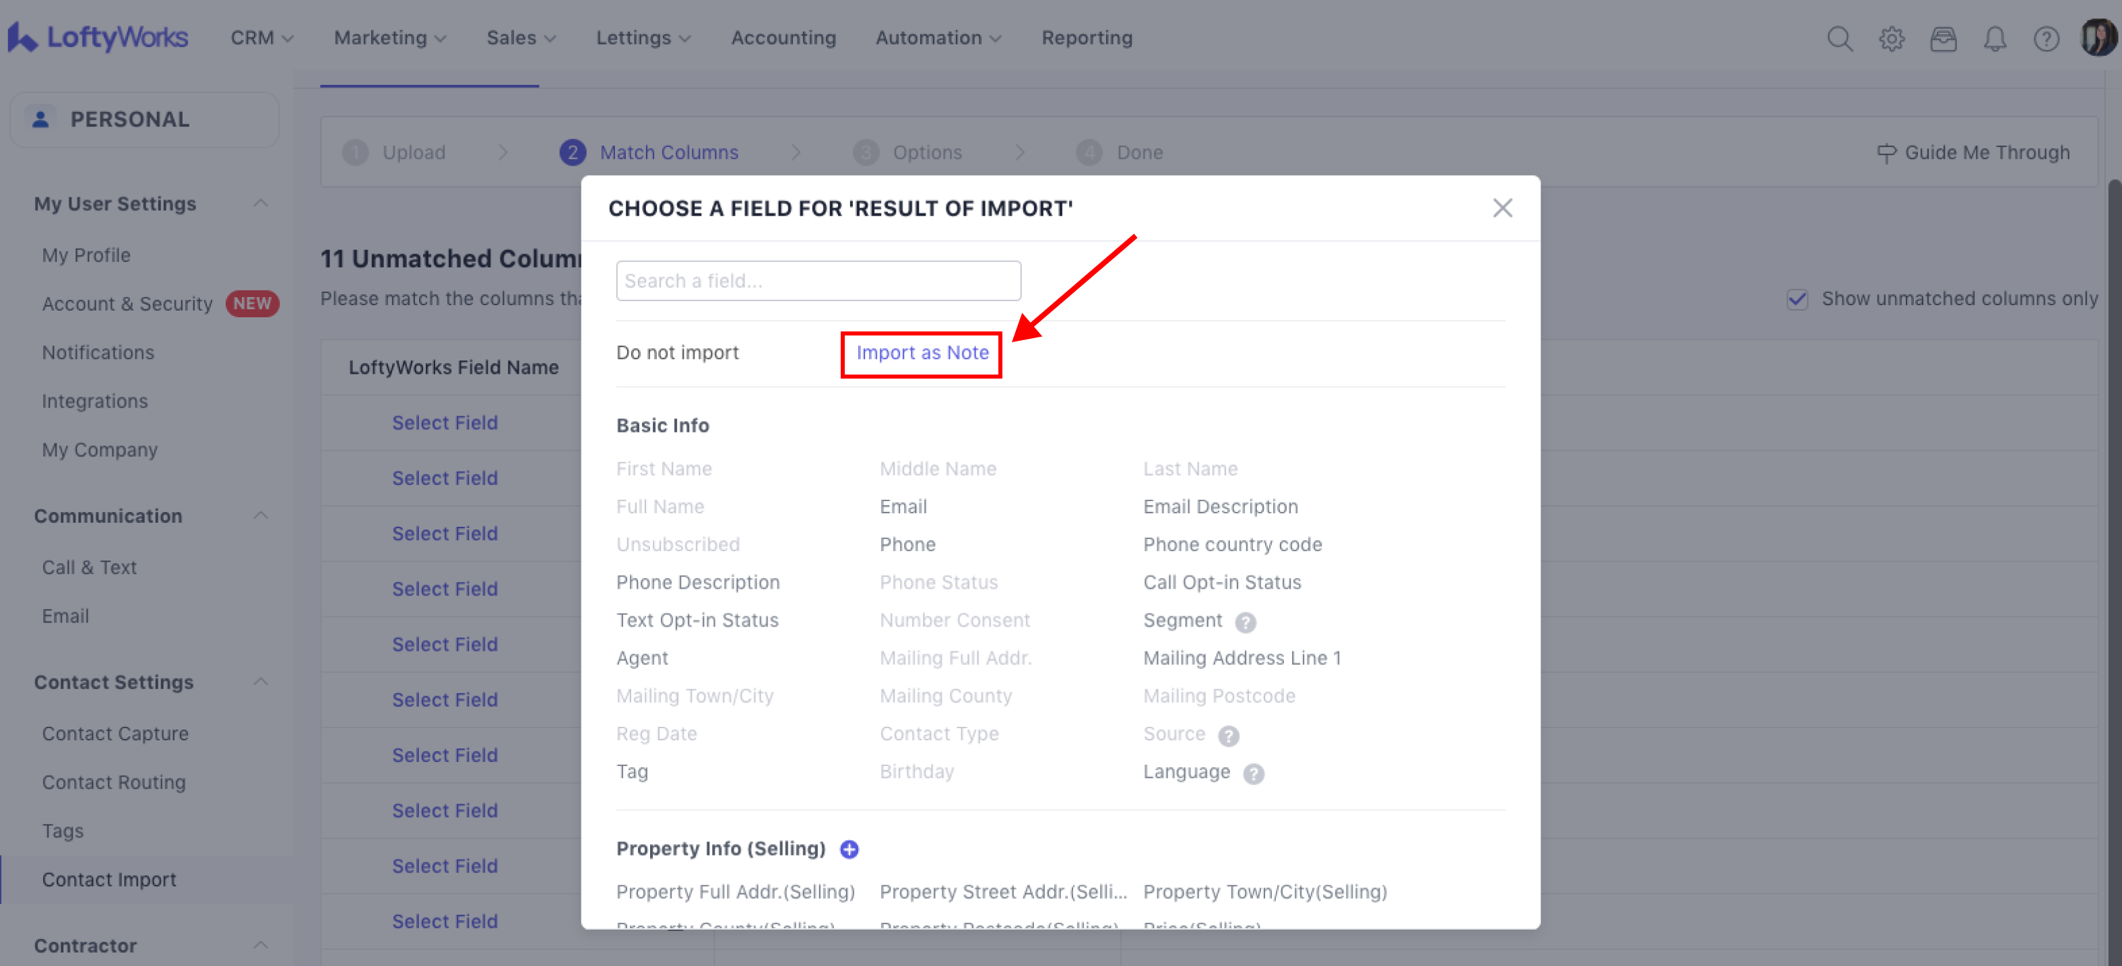
Task: Open the Guide Me Through helper
Action: 1973,152
